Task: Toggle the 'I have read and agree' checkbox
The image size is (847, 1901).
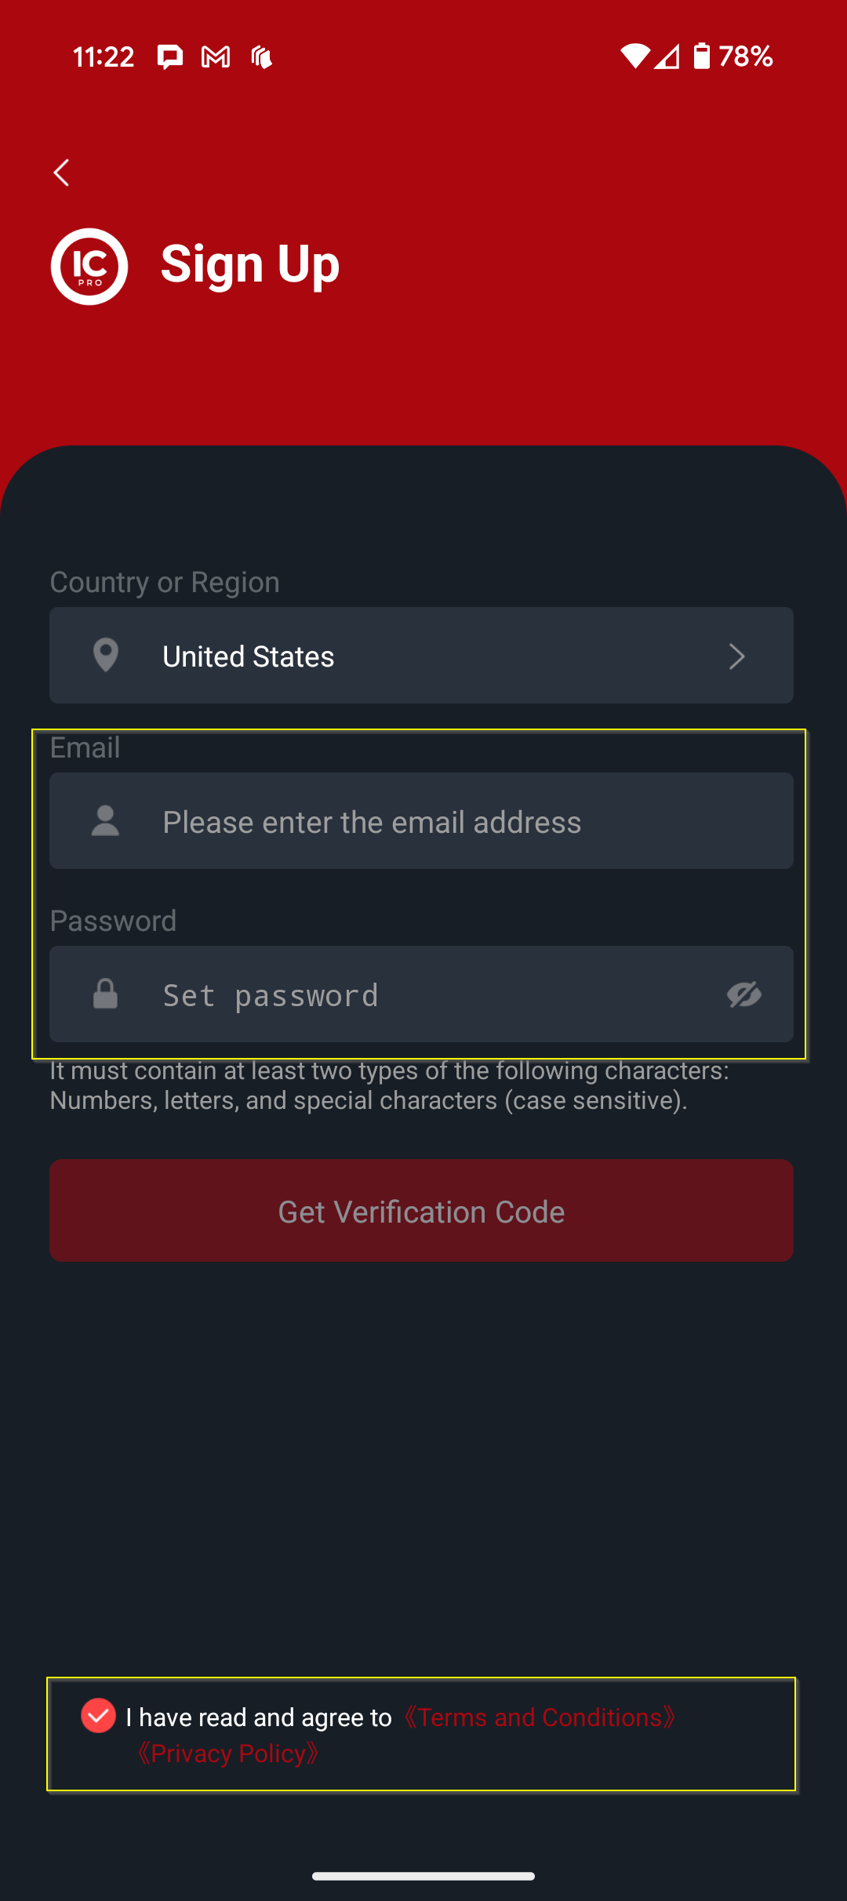Action: (x=97, y=1717)
